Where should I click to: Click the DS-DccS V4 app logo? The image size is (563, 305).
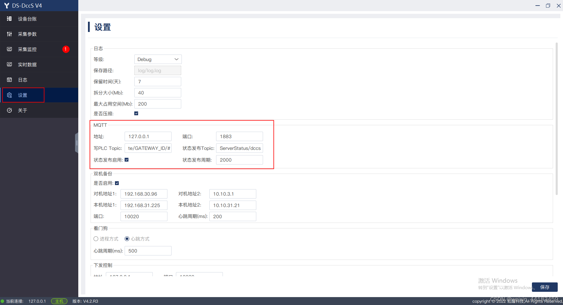pos(6,6)
